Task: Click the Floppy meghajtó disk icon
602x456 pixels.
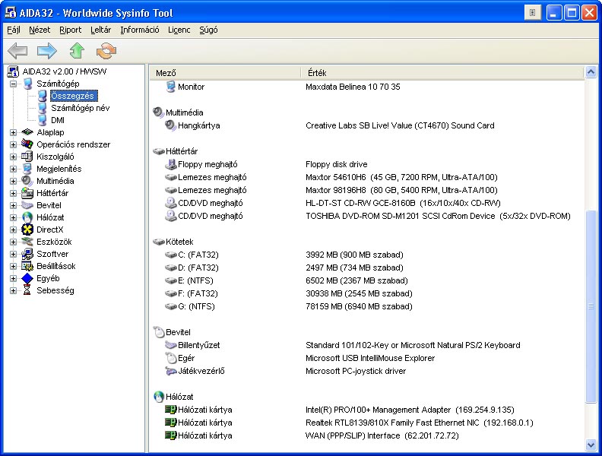Action: pyautogui.click(x=170, y=164)
